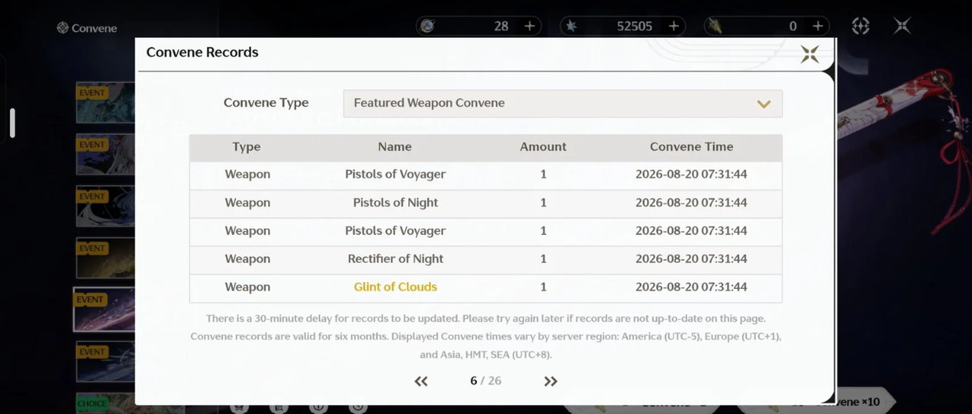972x414 pixels.
Task: Exit the Convene screen via top-right X
Action: pos(901,26)
